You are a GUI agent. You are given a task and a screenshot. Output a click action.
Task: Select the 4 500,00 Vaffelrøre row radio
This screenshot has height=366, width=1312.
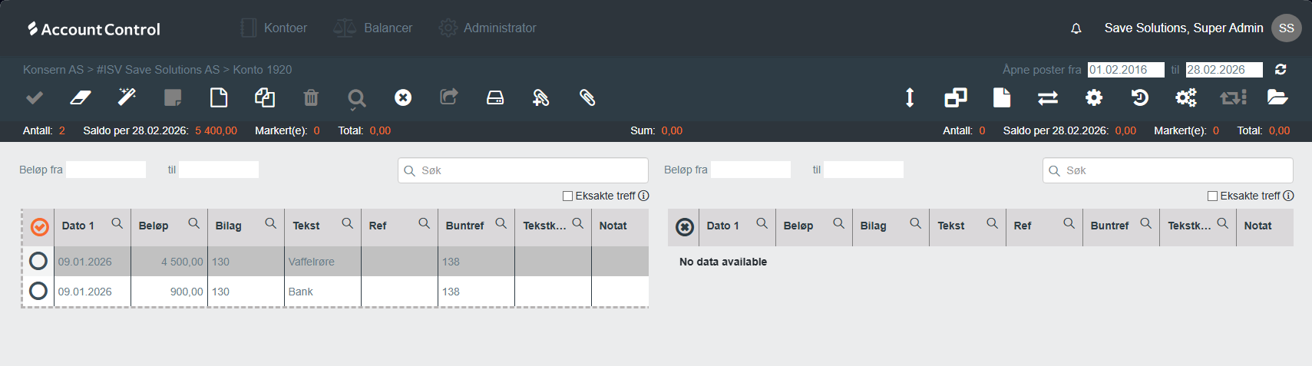click(x=38, y=261)
